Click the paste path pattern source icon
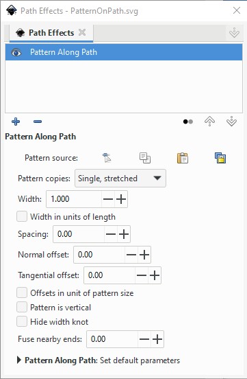 point(183,158)
